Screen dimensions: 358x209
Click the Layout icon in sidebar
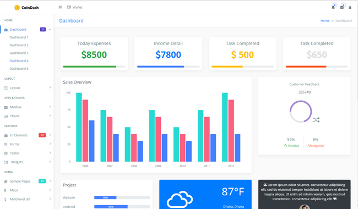click(x=6, y=88)
